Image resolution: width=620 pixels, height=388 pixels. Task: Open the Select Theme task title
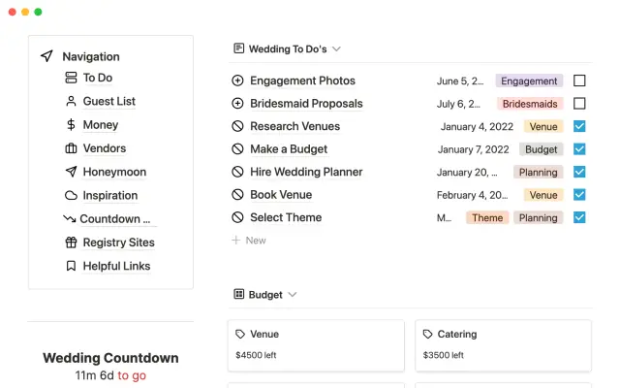click(x=286, y=217)
